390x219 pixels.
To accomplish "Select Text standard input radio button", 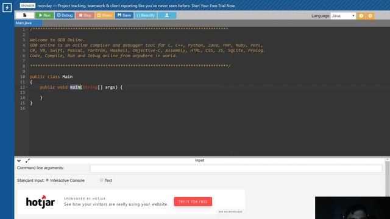I will (101, 180).
